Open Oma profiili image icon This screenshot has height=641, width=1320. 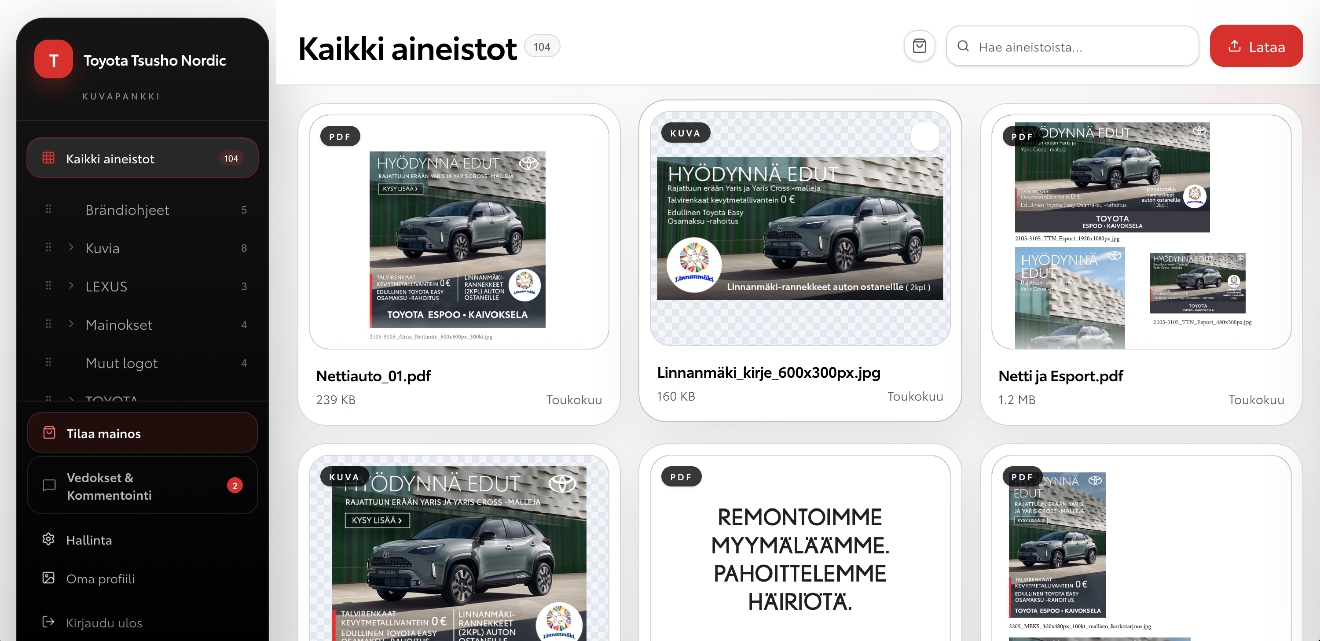point(48,578)
